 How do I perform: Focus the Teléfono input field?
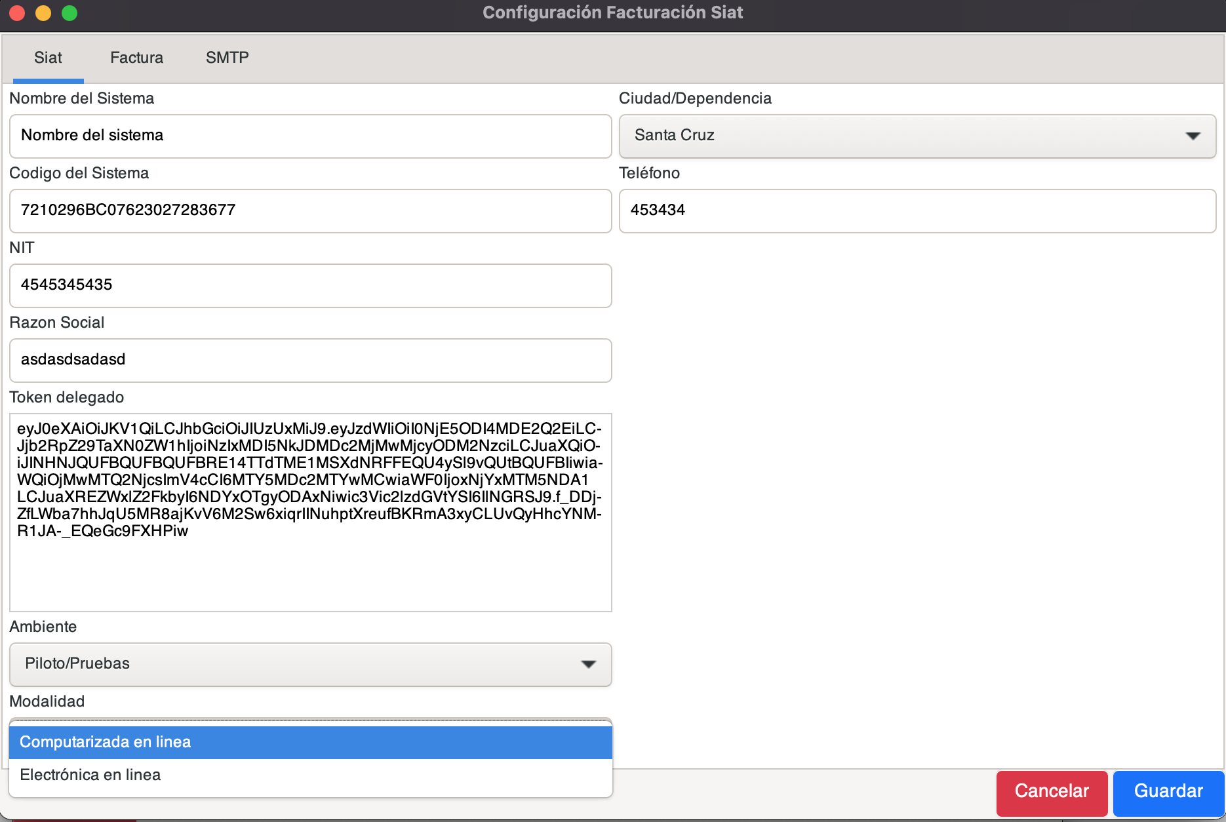tap(917, 210)
